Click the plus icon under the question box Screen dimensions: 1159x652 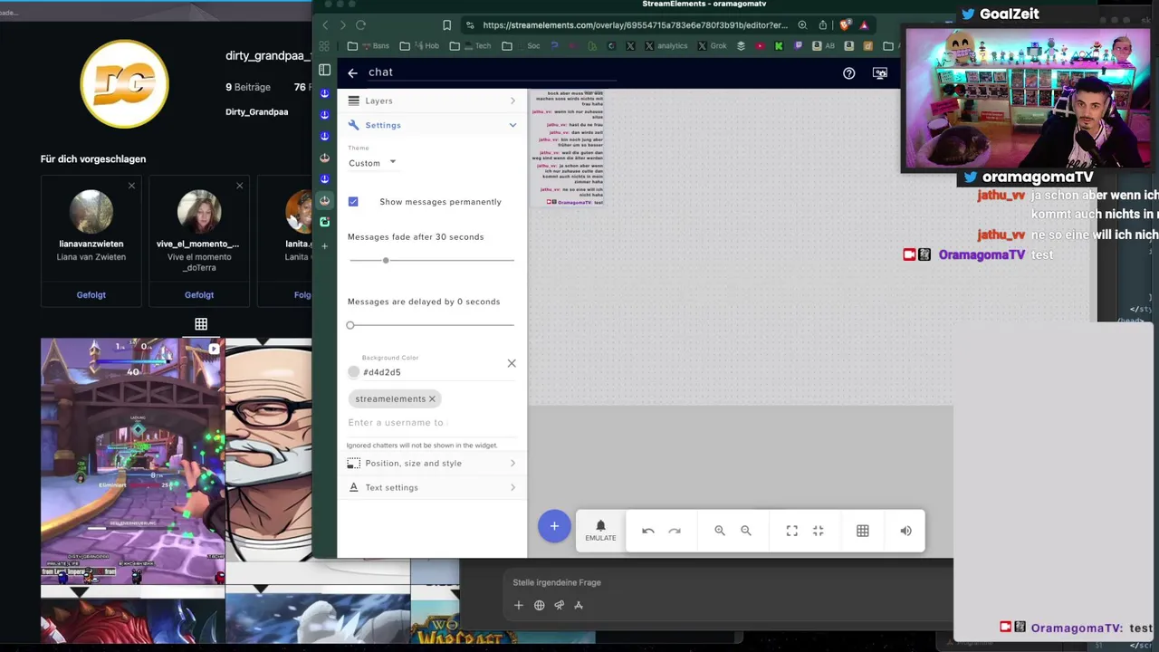tap(519, 605)
